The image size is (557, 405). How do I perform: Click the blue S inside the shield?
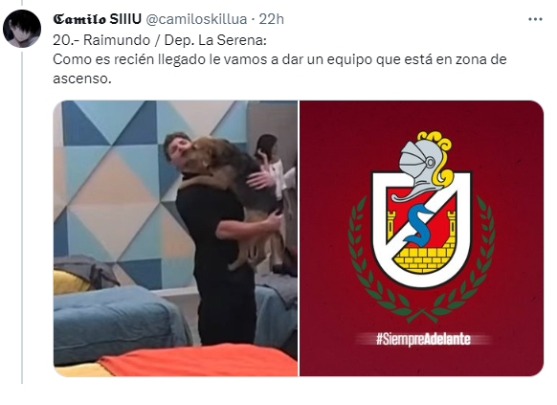point(419,225)
